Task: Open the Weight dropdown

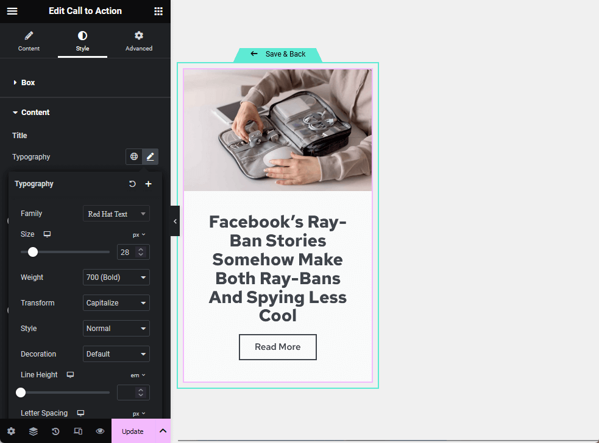Action: click(116, 277)
